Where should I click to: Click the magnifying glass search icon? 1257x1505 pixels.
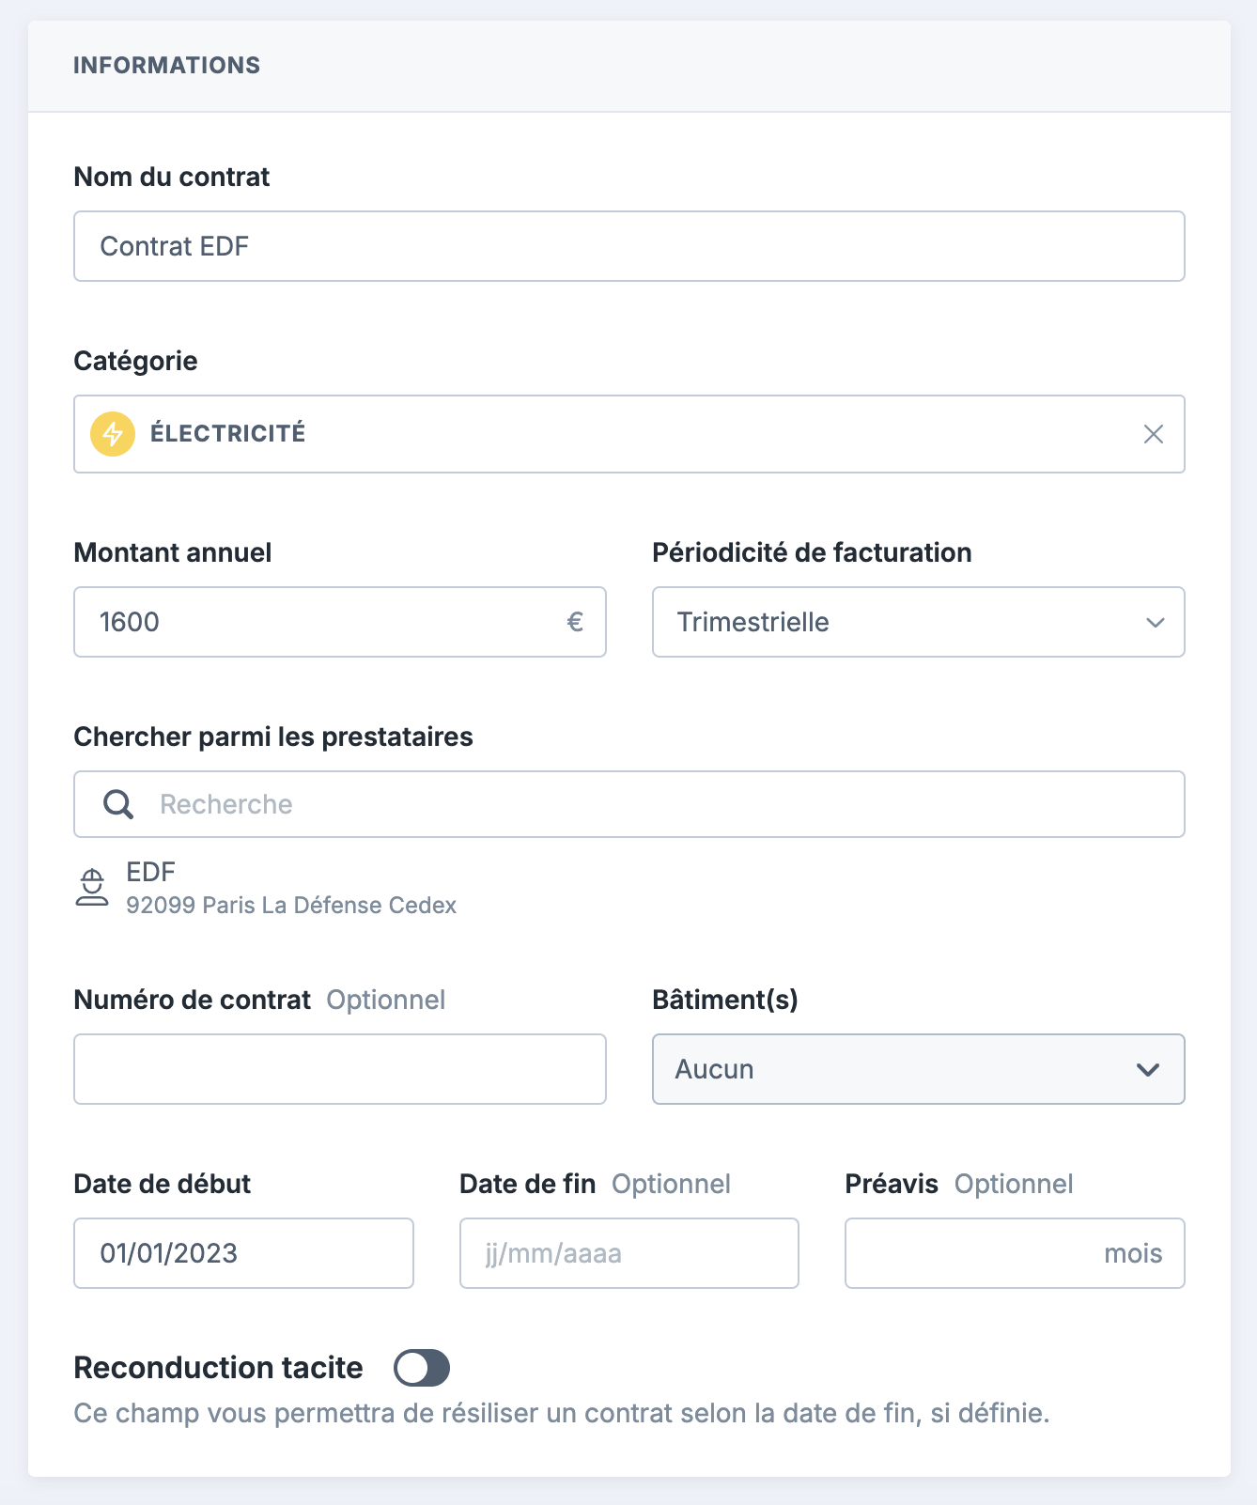118,804
